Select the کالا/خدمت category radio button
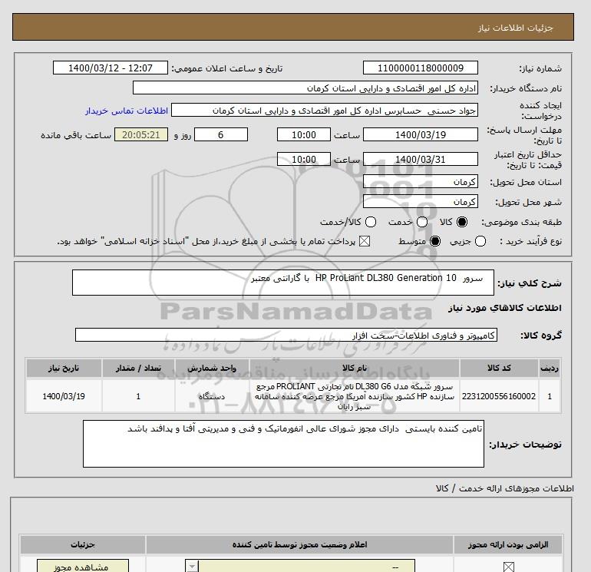The image size is (591, 572). [371, 222]
